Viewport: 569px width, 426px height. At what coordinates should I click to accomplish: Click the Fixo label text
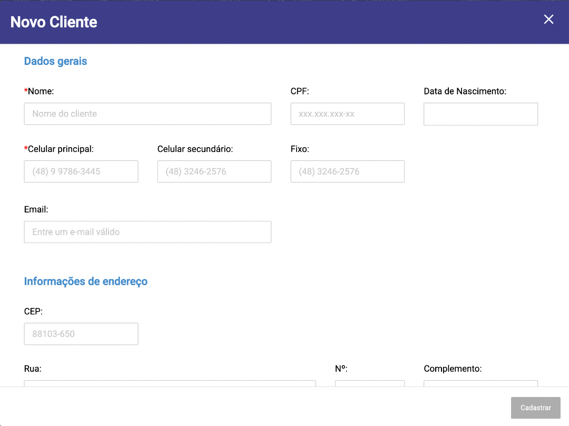tap(300, 149)
